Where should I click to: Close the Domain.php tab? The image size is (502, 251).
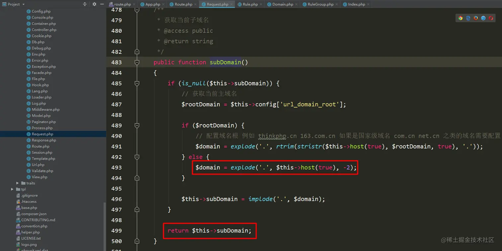(296, 4)
